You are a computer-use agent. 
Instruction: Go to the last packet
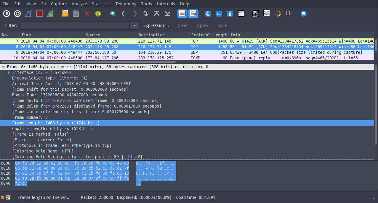[x=168, y=14]
